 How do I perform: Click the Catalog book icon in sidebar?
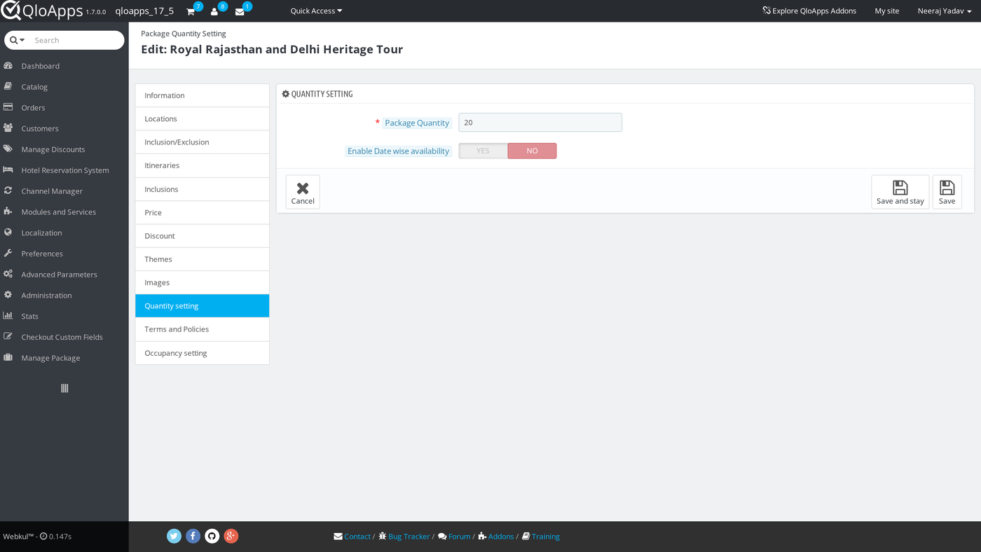point(8,87)
